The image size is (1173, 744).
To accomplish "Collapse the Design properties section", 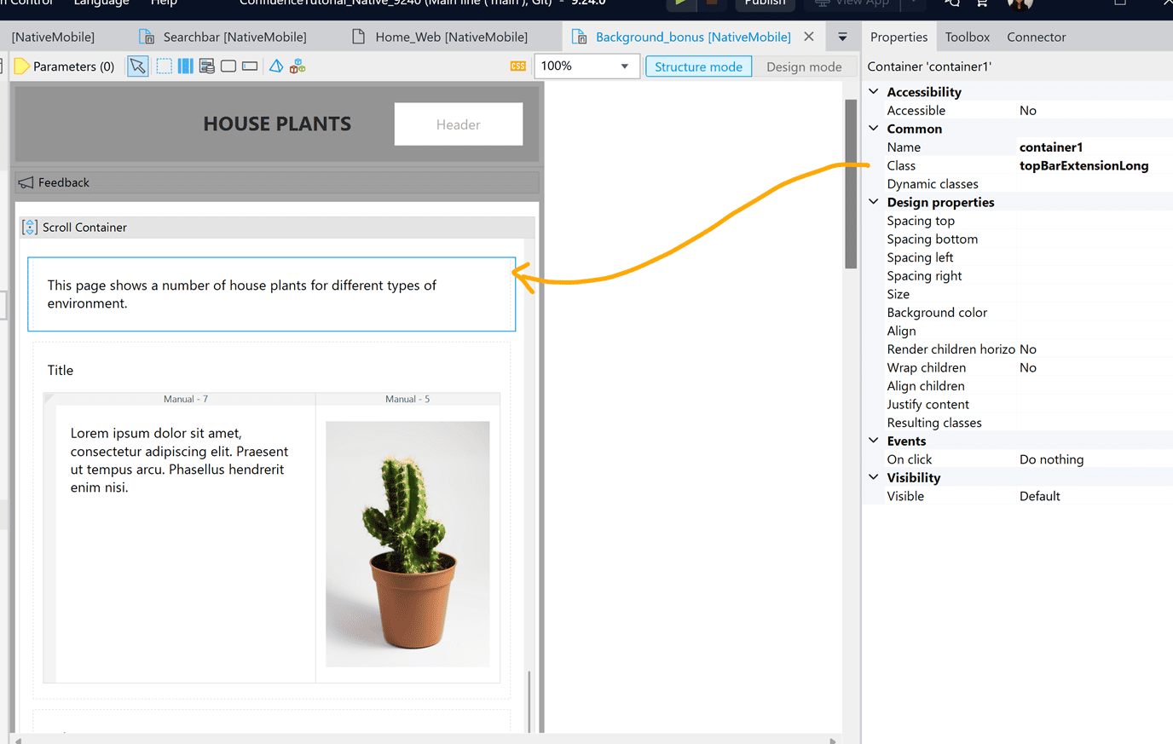I will click(x=874, y=202).
